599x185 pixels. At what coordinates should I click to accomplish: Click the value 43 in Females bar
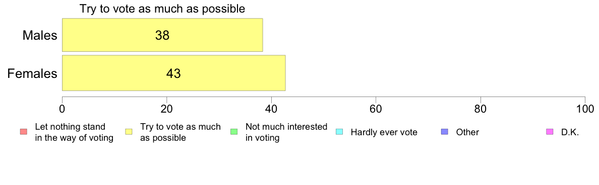point(173,73)
